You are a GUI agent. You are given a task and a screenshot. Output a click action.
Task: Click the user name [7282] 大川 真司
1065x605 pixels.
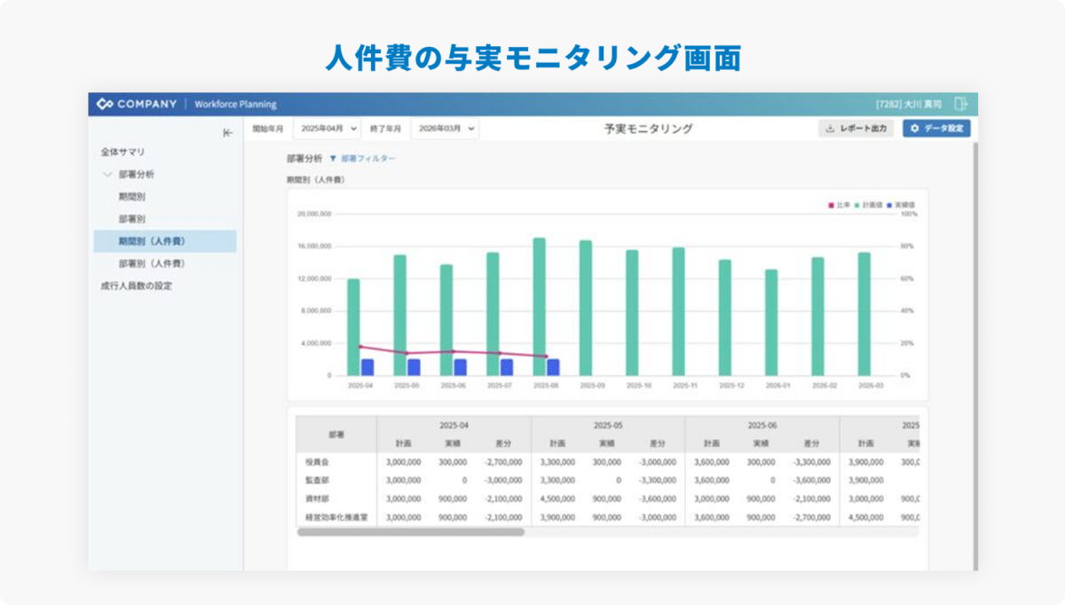click(908, 104)
